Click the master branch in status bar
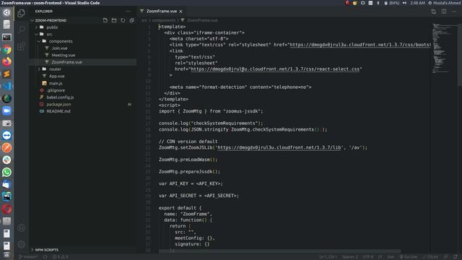This screenshot has width=462, height=260. pos(29,257)
